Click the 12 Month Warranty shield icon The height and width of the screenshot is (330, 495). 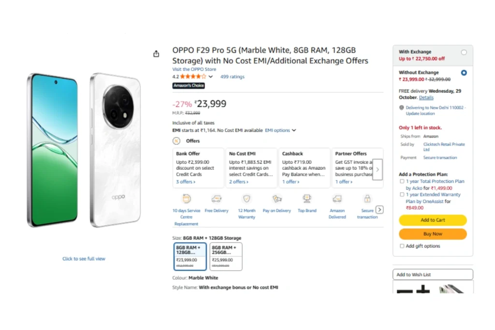pyautogui.click(x=247, y=199)
